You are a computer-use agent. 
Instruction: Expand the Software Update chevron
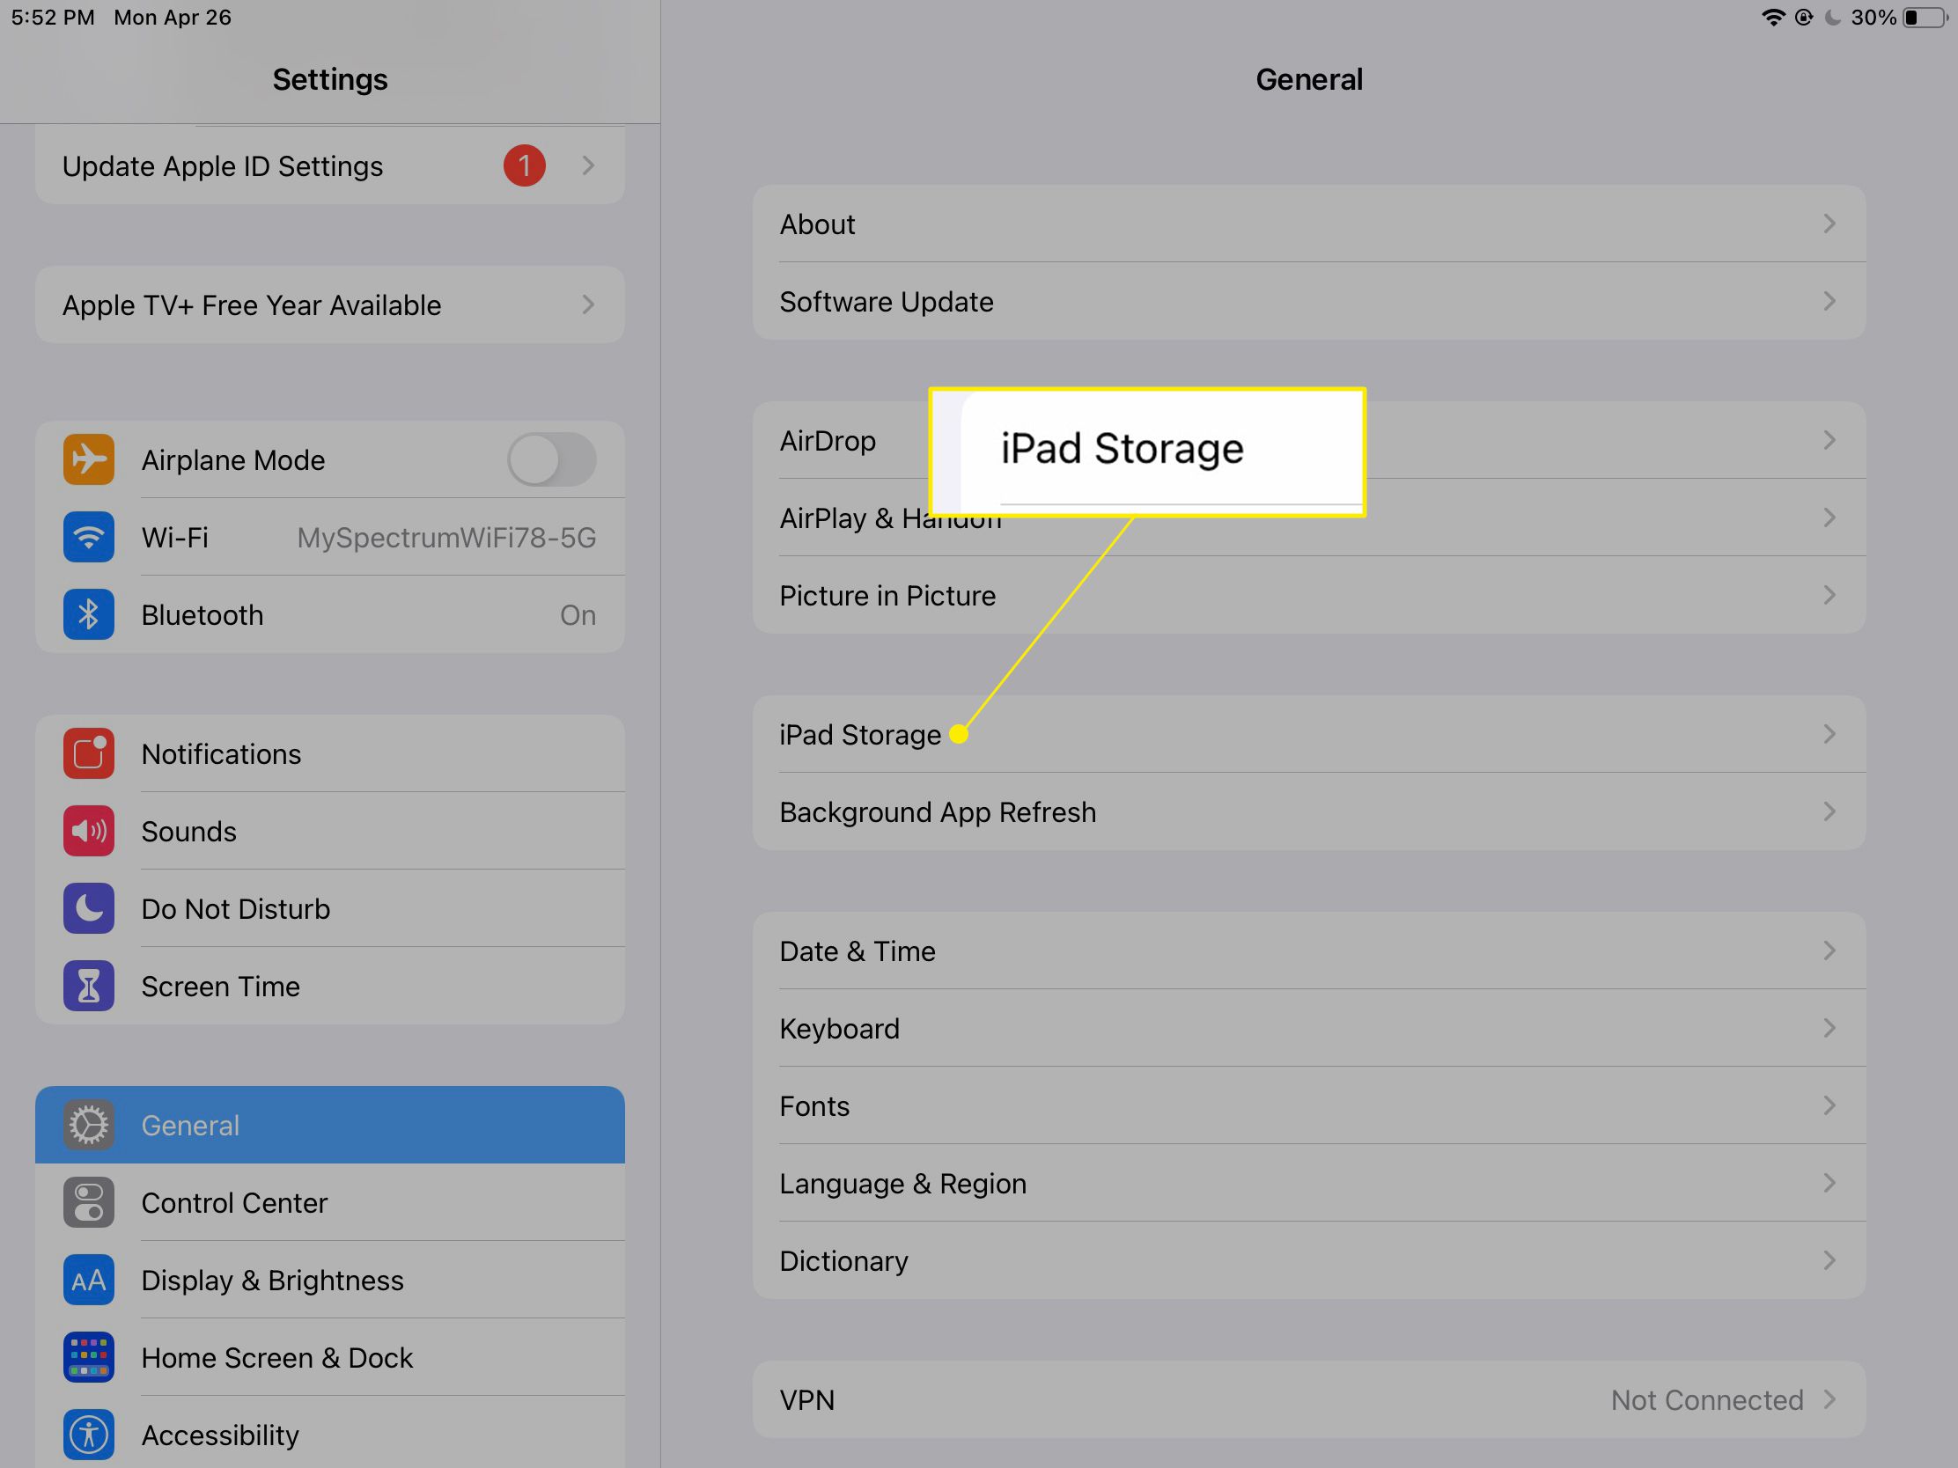[1829, 302]
